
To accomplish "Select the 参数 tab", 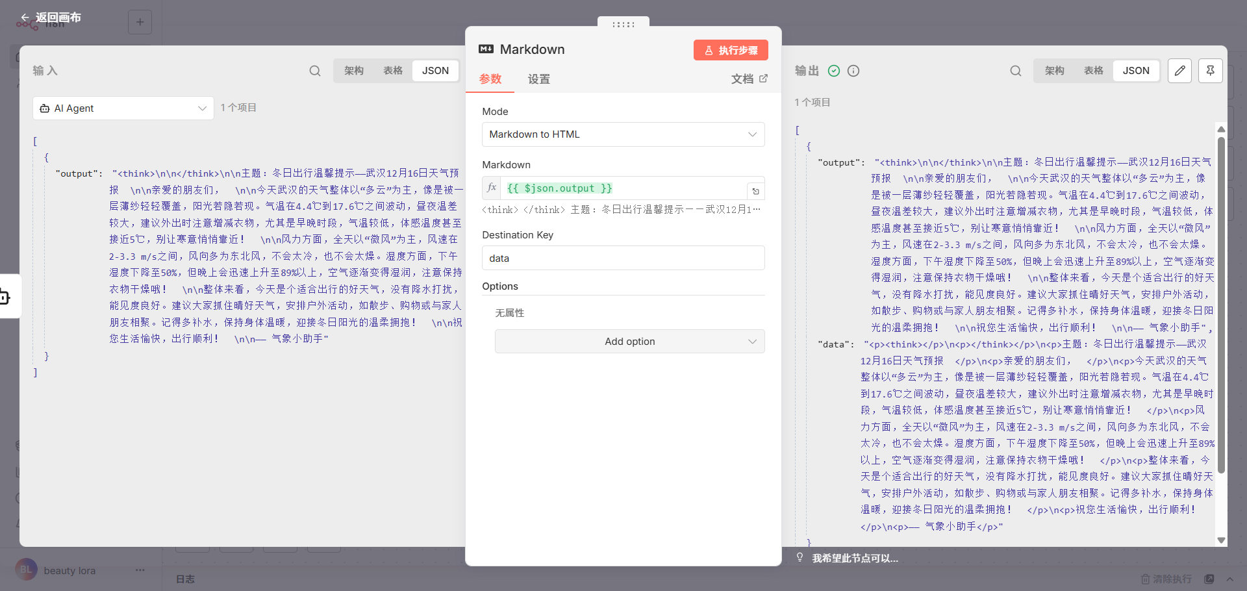I will pyautogui.click(x=490, y=79).
